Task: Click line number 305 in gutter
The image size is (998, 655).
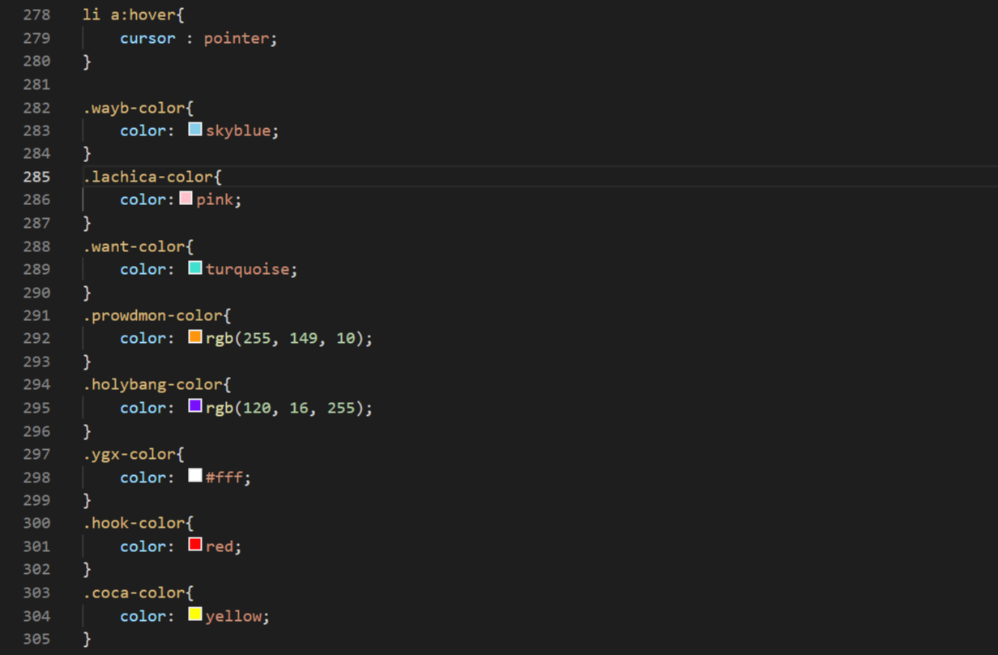Action: point(36,639)
